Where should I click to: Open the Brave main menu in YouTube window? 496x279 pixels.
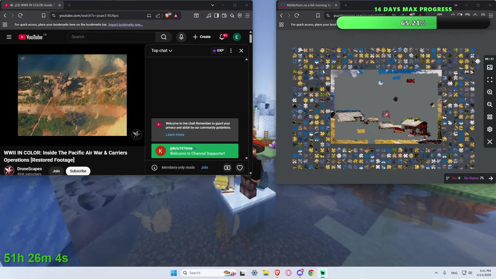247,15
